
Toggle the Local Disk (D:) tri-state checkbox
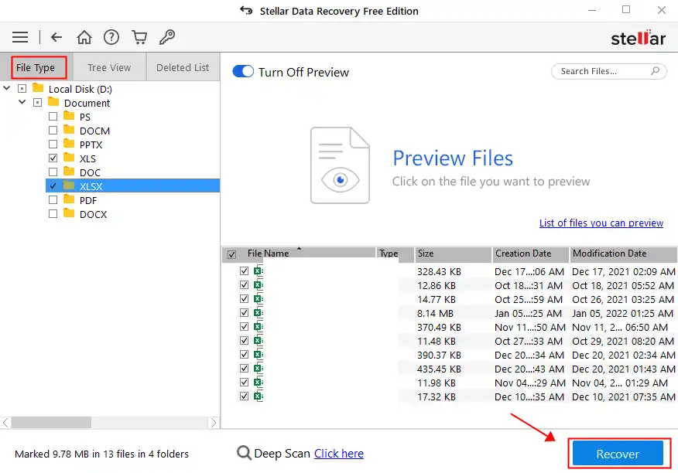click(x=22, y=89)
